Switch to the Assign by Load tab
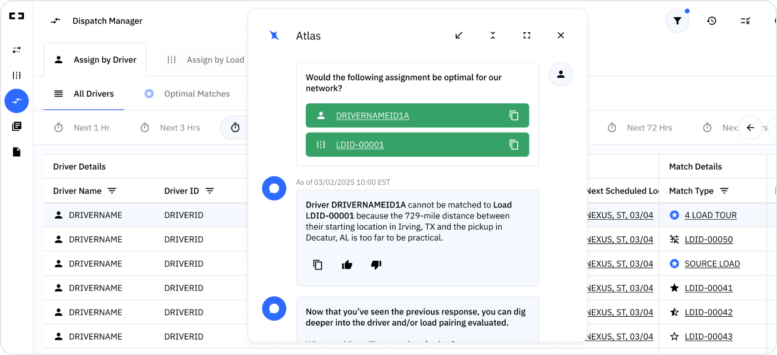The image size is (777, 355). pyautogui.click(x=215, y=59)
